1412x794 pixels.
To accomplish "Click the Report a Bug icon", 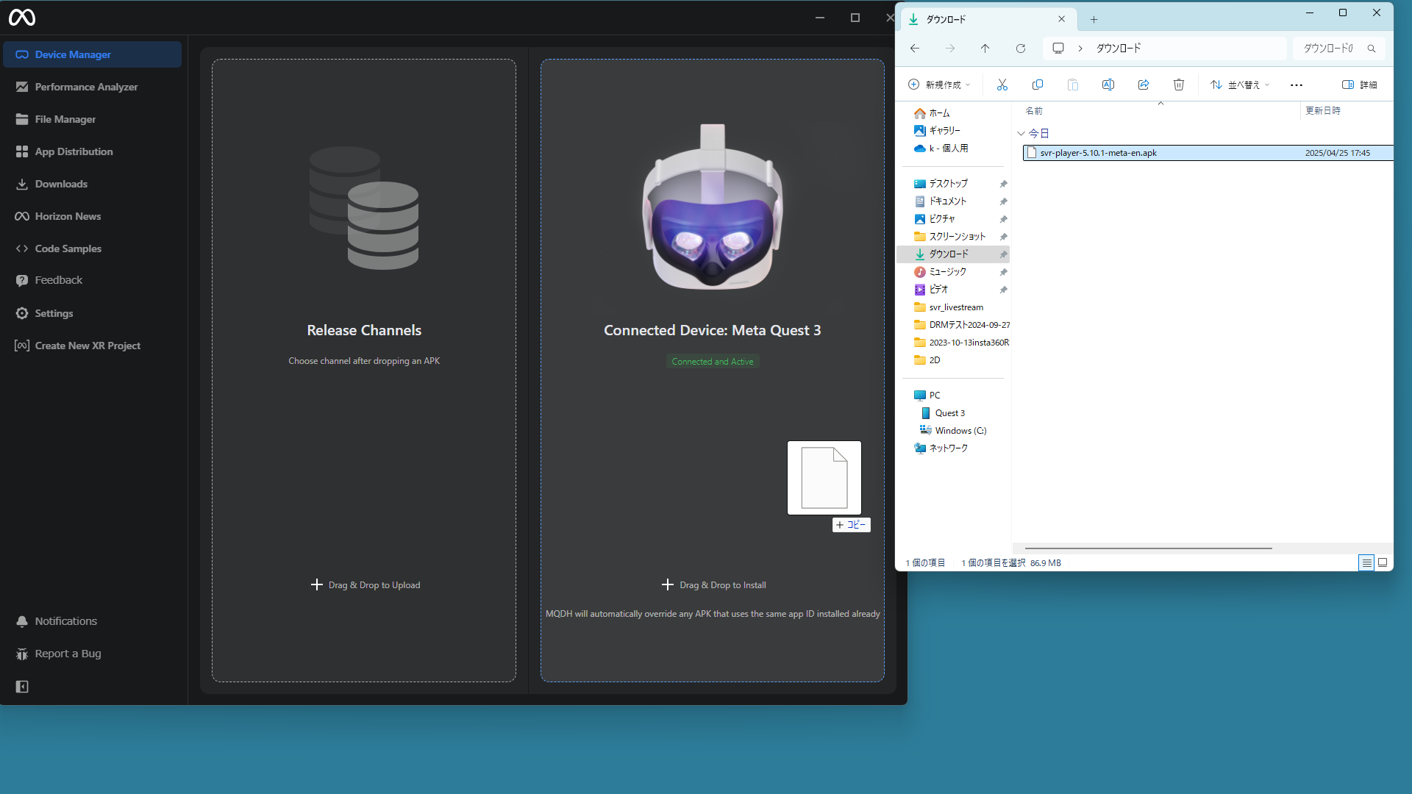I will coord(22,654).
